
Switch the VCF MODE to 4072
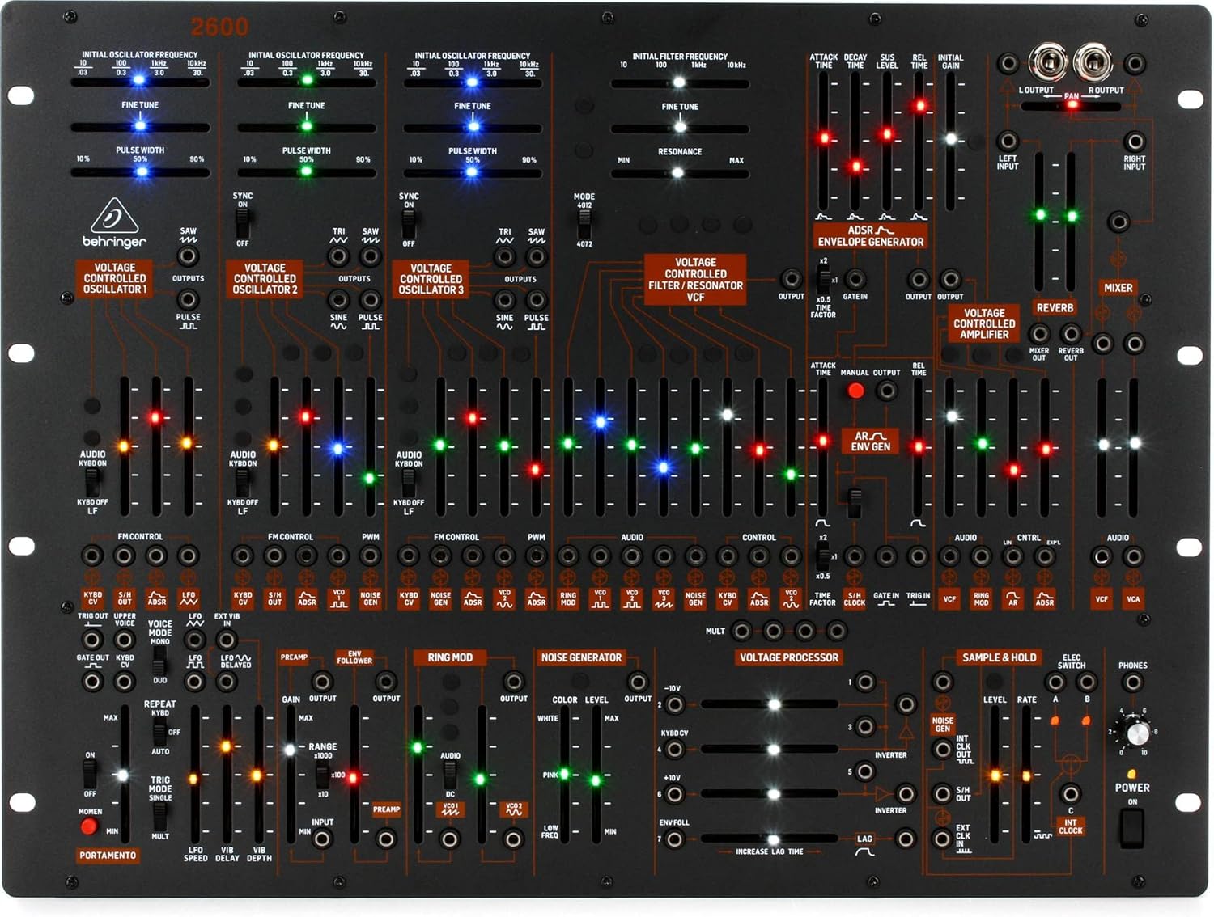[584, 233]
